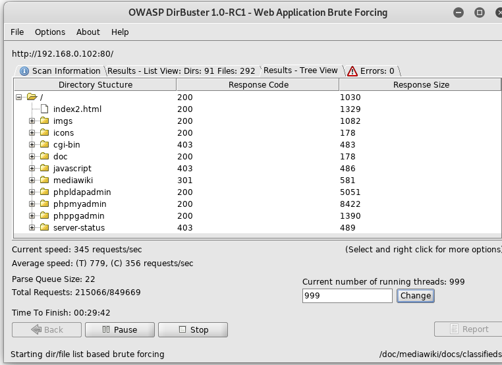The image size is (502, 365).
Task: Expand the phpldapadmin folder
Action: click(32, 192)
